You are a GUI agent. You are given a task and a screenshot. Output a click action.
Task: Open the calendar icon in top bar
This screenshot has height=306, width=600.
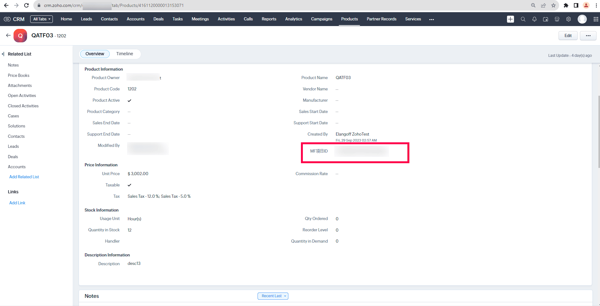[x=546, y=19]
